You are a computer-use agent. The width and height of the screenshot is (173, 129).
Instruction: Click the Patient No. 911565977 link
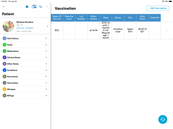25,28
